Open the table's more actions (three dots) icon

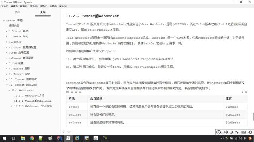pyautogui.click(x=242, y=92)
